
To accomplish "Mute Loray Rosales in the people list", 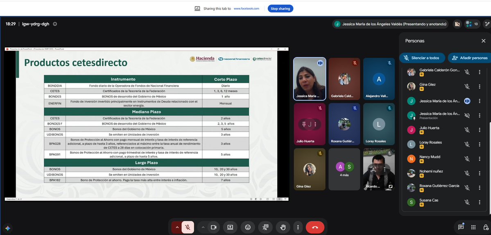I will 467,144.
